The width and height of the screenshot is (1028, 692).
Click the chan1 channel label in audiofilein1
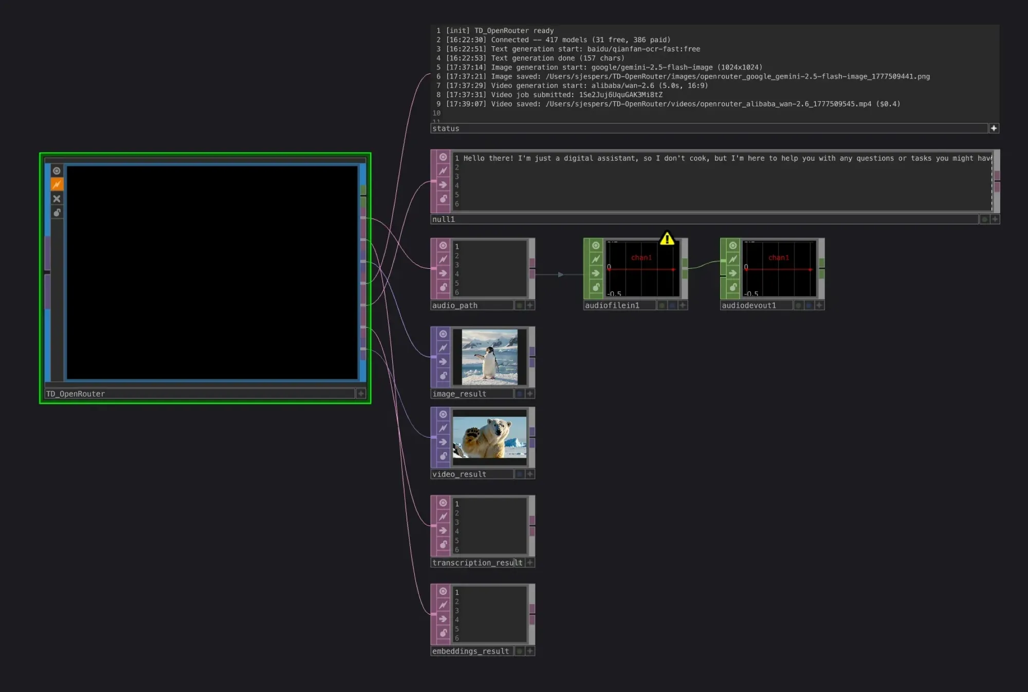(x=641, y=257)
